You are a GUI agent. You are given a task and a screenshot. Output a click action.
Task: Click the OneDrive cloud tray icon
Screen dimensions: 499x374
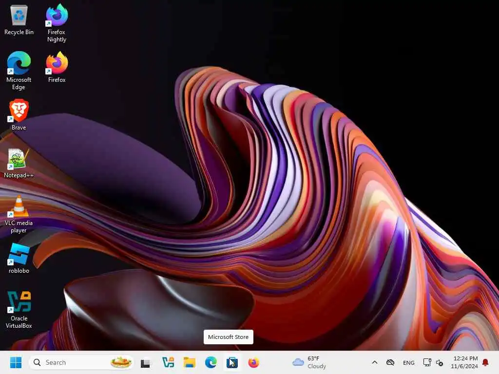coord(390,362)
